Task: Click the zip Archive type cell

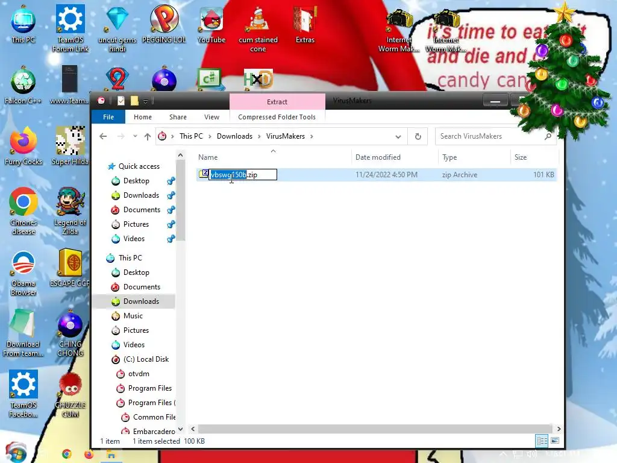Action: pyautogui.click(x=460, y=174)
